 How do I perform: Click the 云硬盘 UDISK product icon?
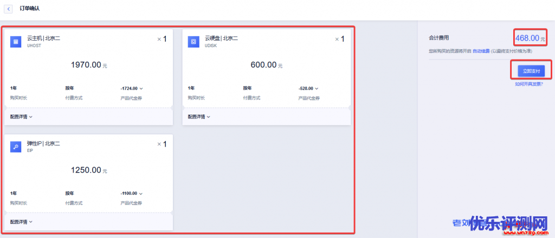point(193,42)
